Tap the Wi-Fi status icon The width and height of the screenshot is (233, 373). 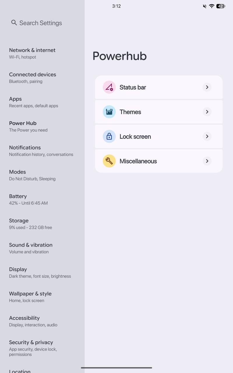[212, 6]
